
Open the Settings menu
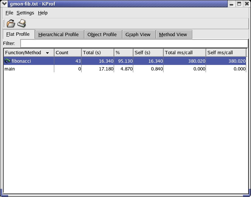pos(25,13)
